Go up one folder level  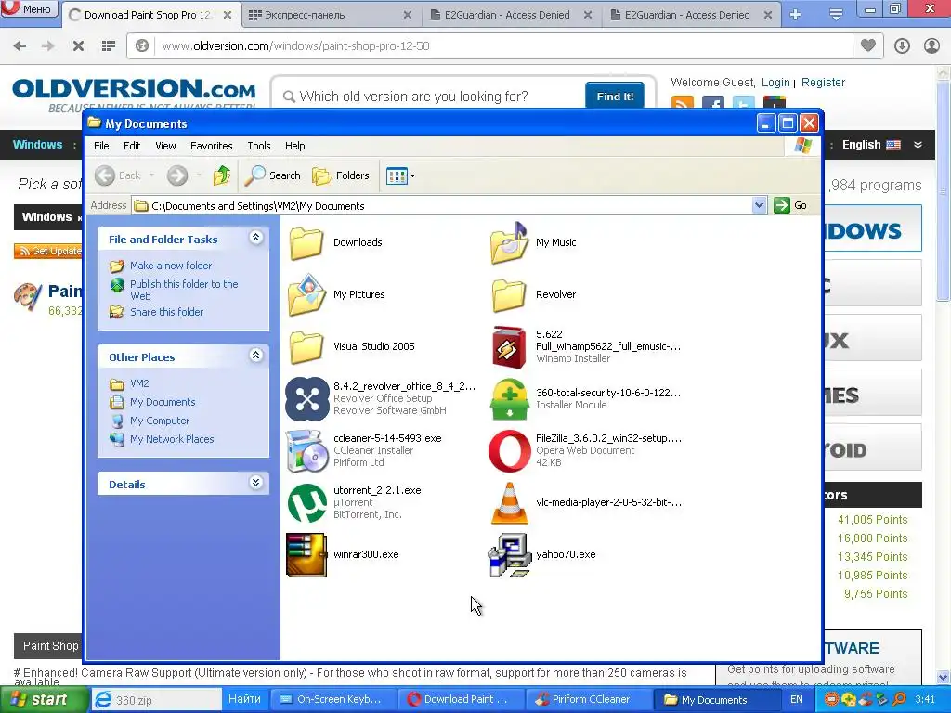222,175
